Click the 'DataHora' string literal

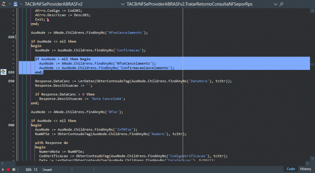(x=199, y=81)
